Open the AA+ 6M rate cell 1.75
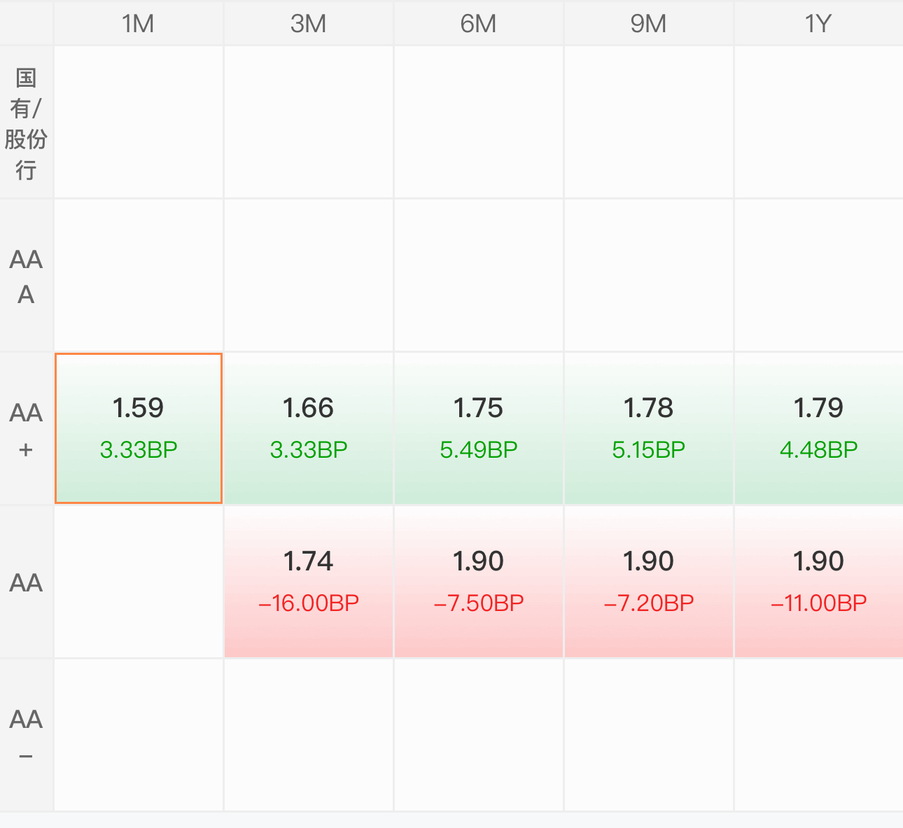 (x=479, y=428)
